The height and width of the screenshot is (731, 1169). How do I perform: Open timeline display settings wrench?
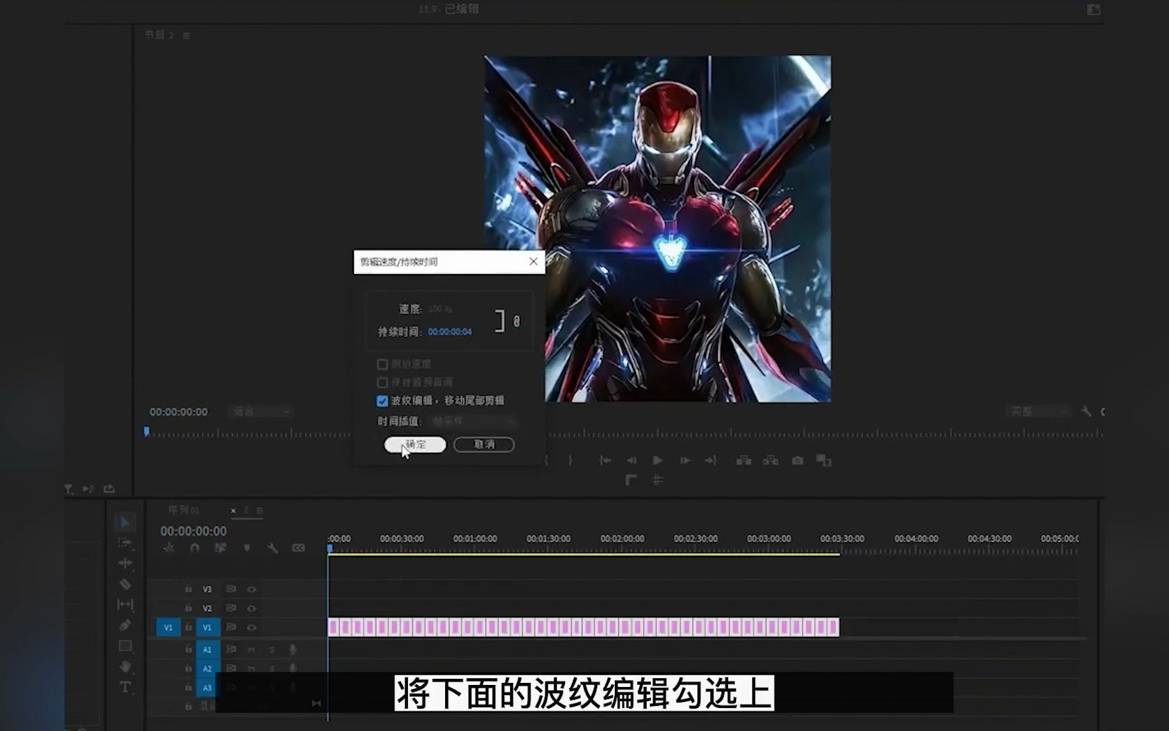click(273, 548)
